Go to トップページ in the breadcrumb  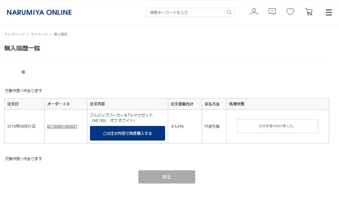click(x=15, y=35)
